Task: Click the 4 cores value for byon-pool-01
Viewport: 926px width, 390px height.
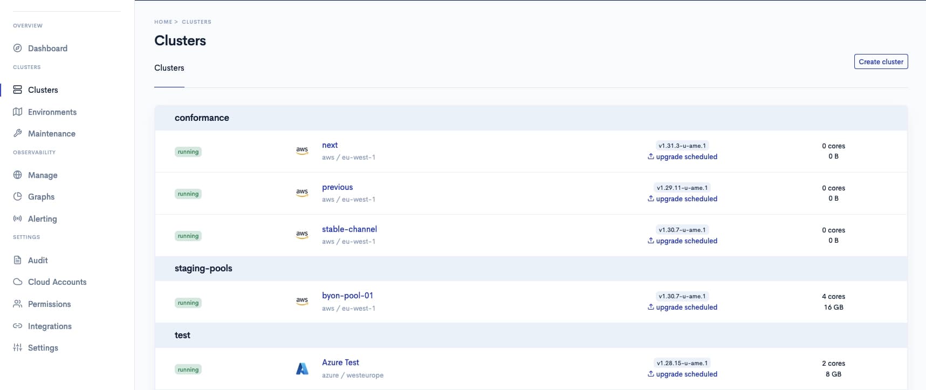Action: tap(833, 296)
